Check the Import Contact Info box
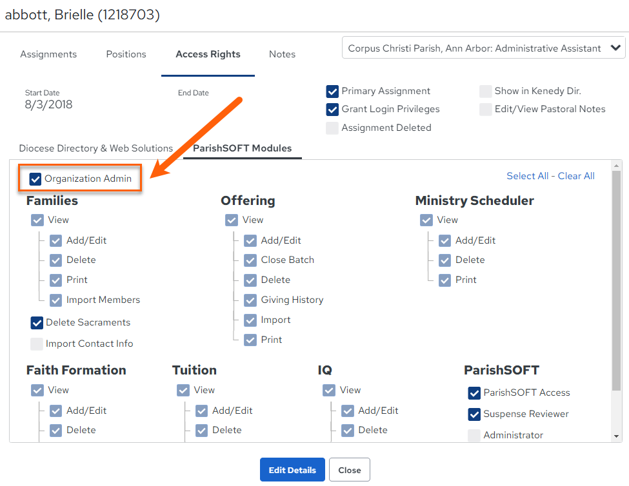This screenshot has height=486, width=629. coord(37,344)
